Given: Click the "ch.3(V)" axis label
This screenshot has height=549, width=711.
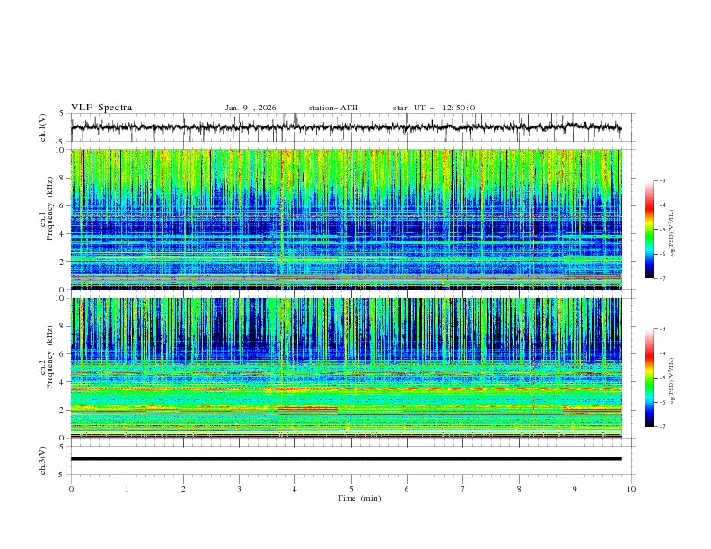Looking at the screenshot, I should (x=43, y=460).
